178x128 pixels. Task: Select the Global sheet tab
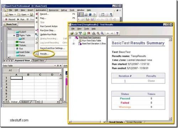(x=14, y=102)
